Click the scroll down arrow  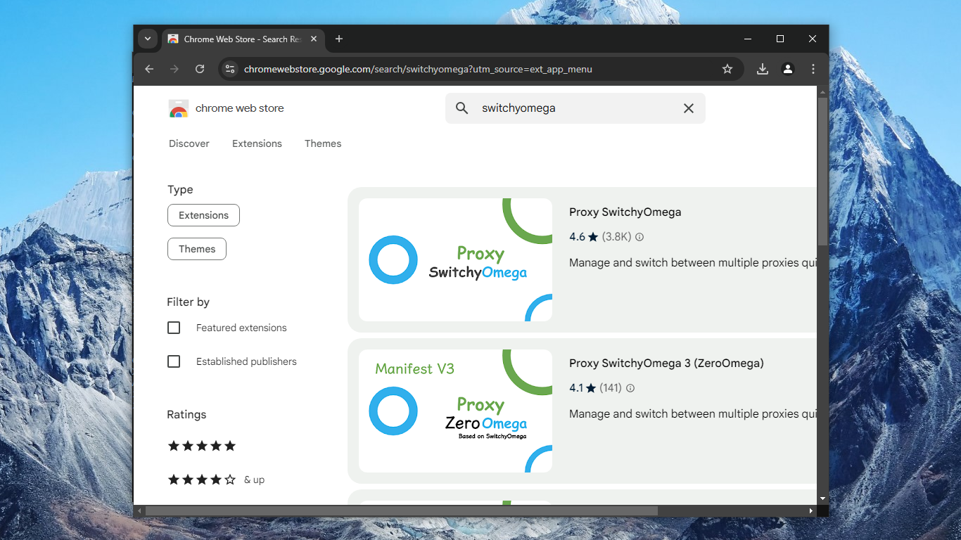[x=822, y=499]
